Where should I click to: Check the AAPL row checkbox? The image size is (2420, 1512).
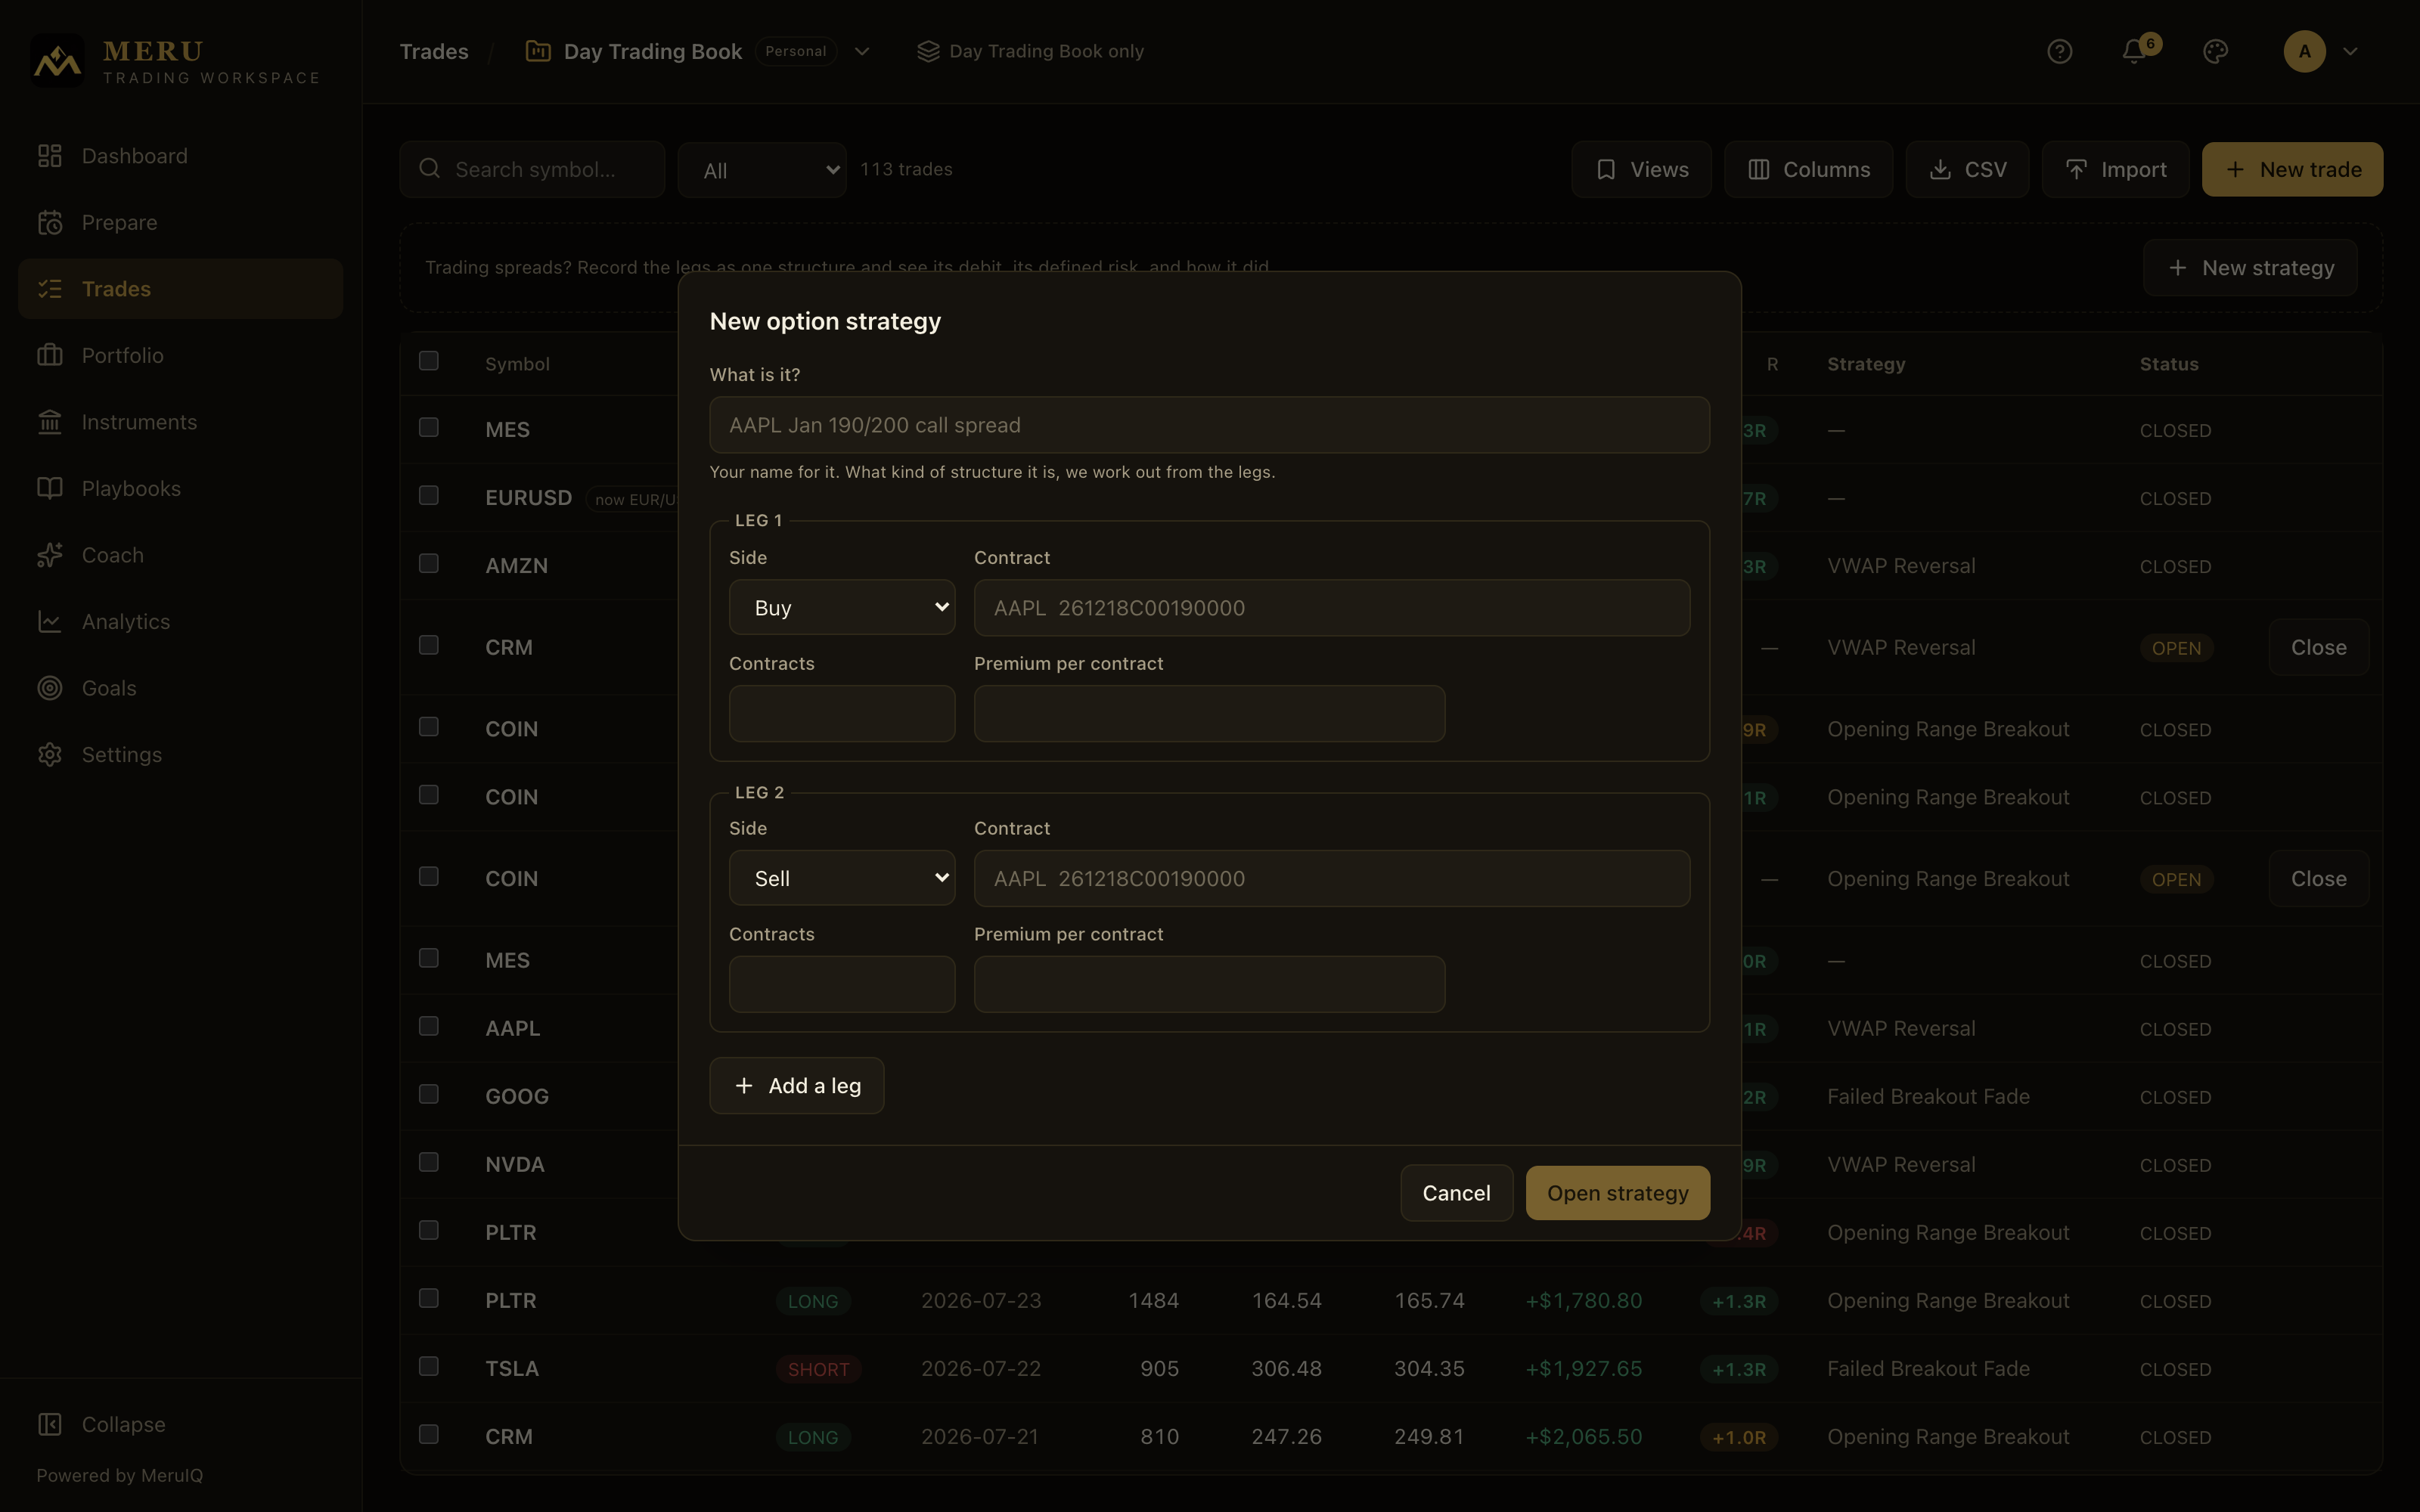(x=429, y=1026)
